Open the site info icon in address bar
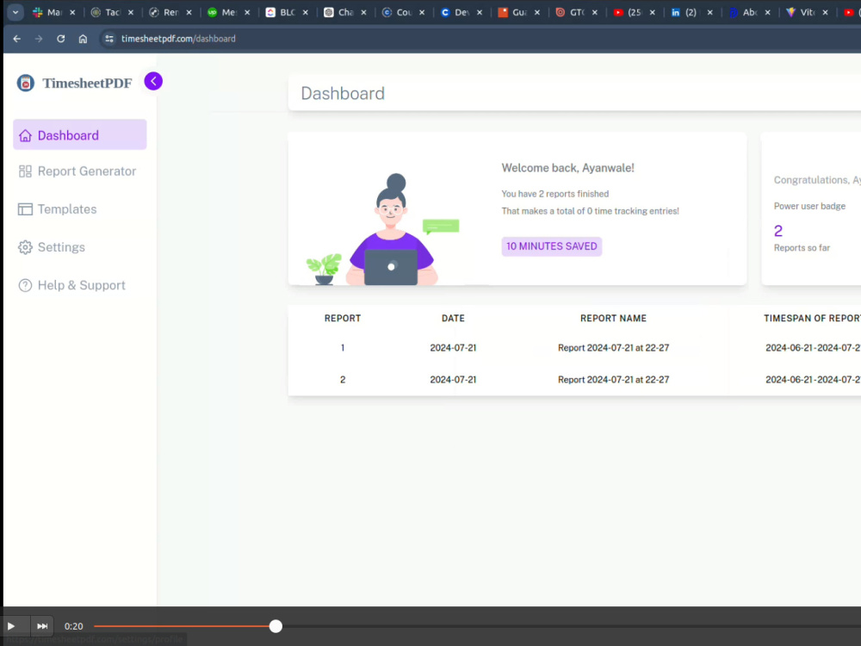Viewport: 861px width, 646px height. pos(109,39)
